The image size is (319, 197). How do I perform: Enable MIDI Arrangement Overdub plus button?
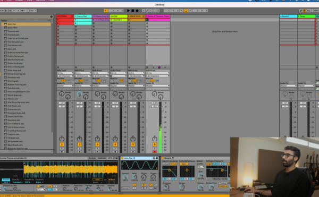click(x=144, y=11)
